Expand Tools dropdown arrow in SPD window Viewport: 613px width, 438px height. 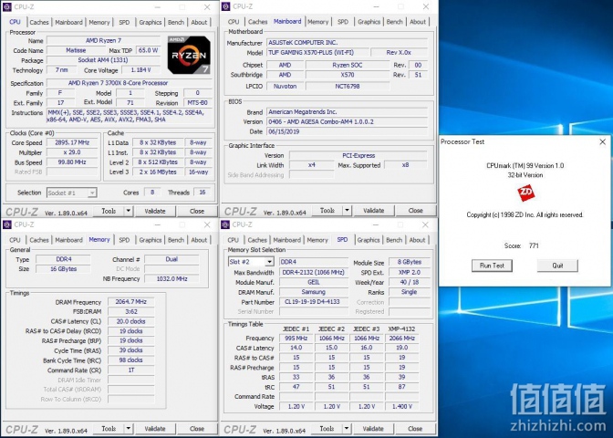point(347,429)
